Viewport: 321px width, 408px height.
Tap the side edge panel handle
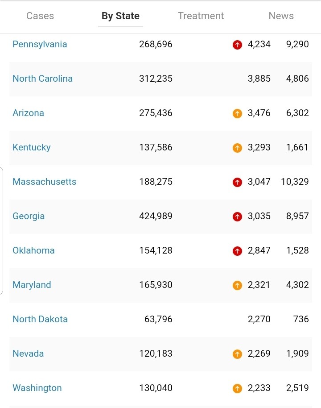pyautogui.click(x=1, y=230)
